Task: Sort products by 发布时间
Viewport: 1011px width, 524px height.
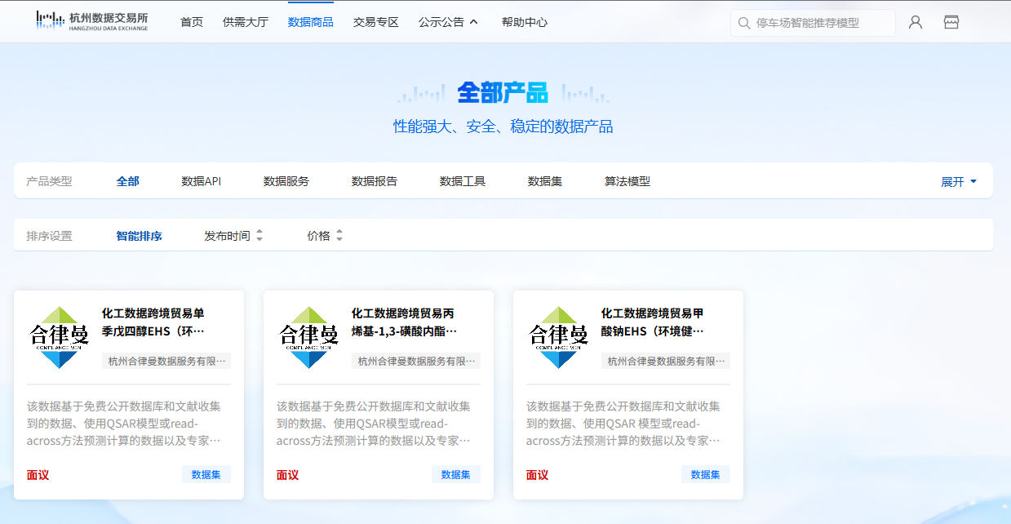Action: (233, 236)
